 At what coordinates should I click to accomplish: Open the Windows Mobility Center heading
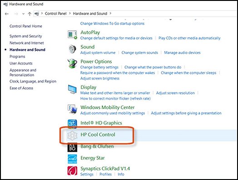[x=108, y=107]
